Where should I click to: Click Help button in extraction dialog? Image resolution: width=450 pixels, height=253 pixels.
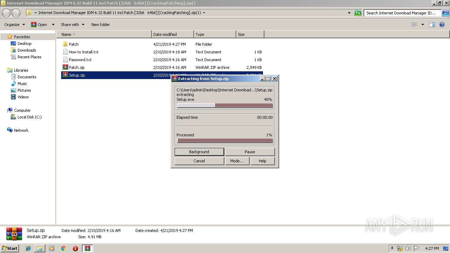click(x=263, y=161)
